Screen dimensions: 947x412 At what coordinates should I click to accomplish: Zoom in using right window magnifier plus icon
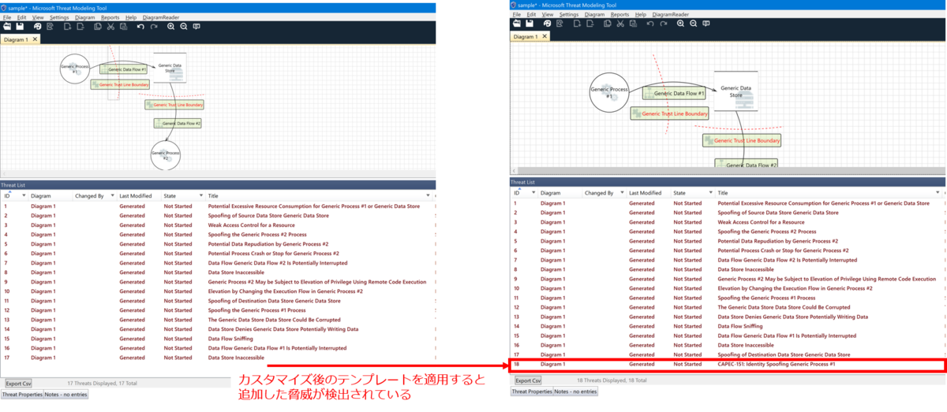(680, 24)
